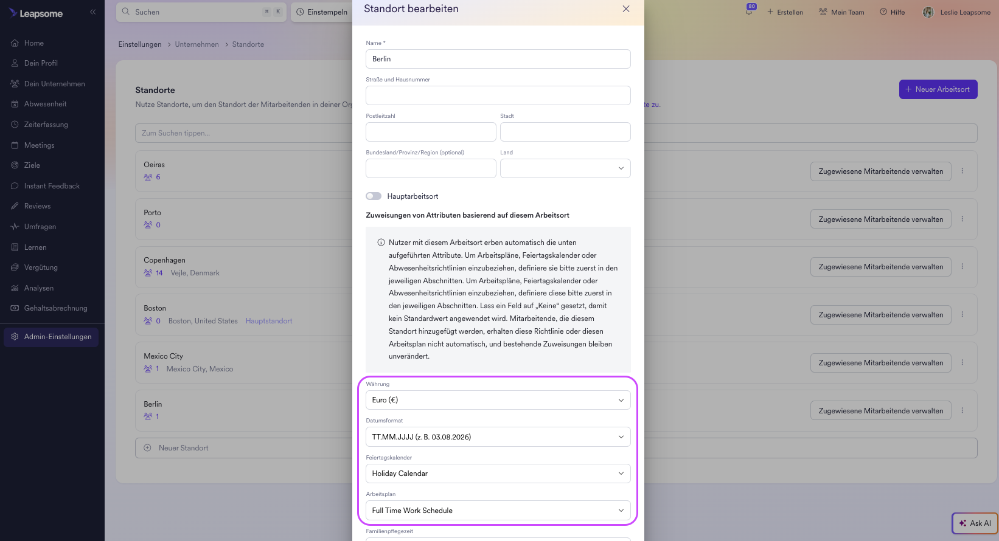The width and height of the screenshot is (999, 541).
Task: Toggle the Hauptarbeitsort switch
Action: tap(374, 196)
